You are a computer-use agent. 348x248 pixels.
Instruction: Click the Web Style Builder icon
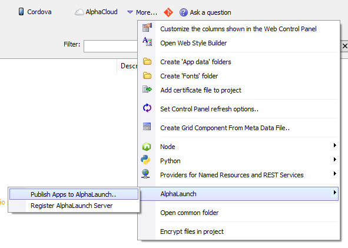[147, 41]
